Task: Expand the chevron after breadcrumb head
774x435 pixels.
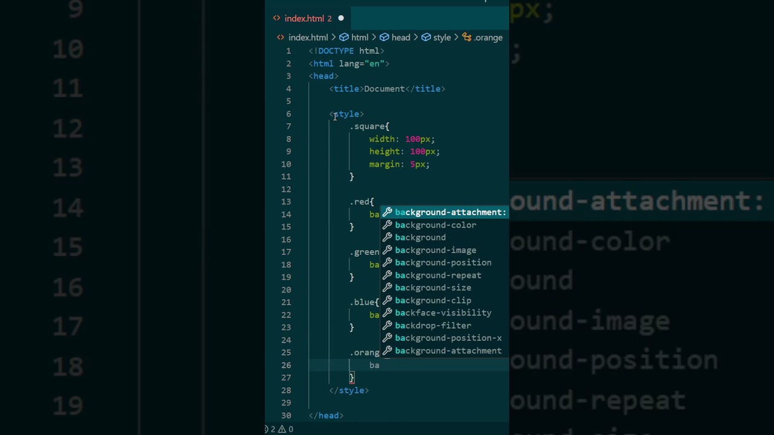Action: pyautogui.click(x=415, y=37)
